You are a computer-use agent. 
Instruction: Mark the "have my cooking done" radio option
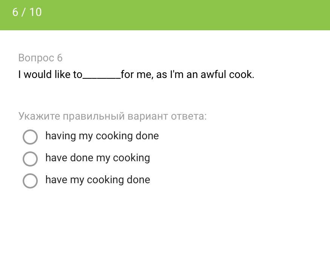click(x=30, y=181)
